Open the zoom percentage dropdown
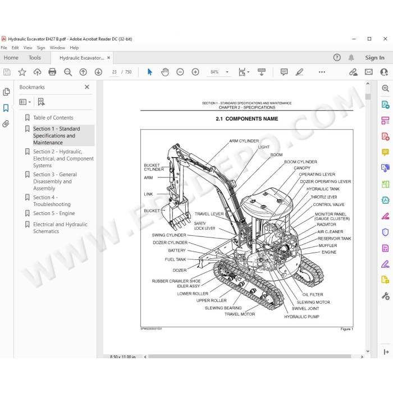 (x=227, y=72)
